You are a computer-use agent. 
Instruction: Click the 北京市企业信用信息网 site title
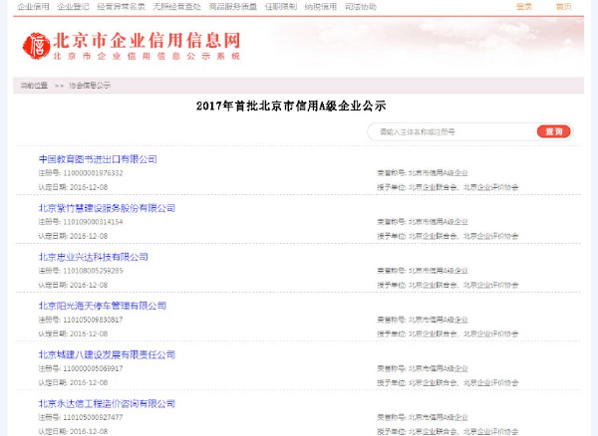[x=147, y=41]
